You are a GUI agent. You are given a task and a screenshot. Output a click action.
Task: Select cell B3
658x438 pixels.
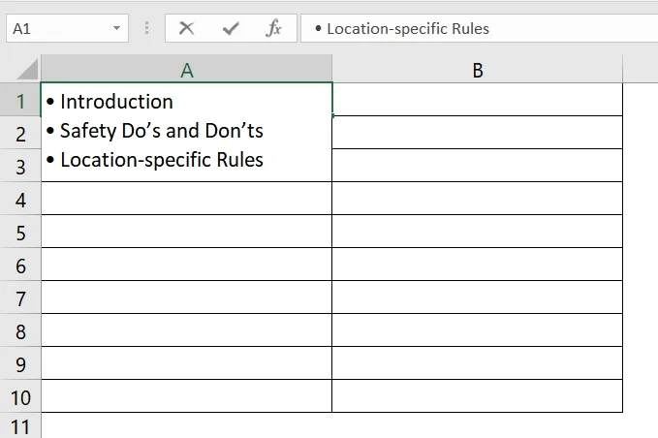(478, 166)
